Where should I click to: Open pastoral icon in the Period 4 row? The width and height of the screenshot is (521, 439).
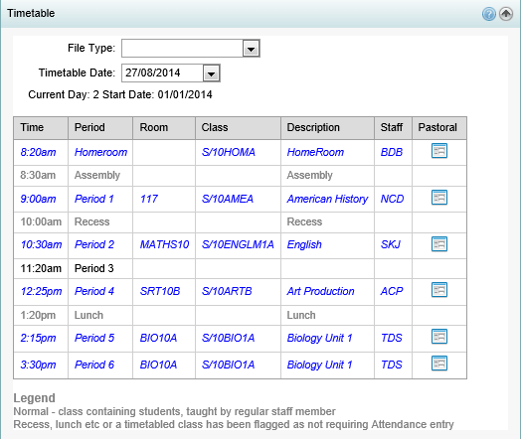[x=439, y=290]
